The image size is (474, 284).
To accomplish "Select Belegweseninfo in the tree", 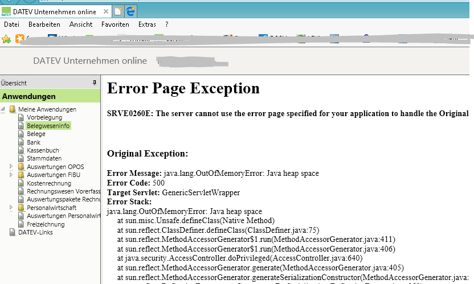I will tap(48, 126).
